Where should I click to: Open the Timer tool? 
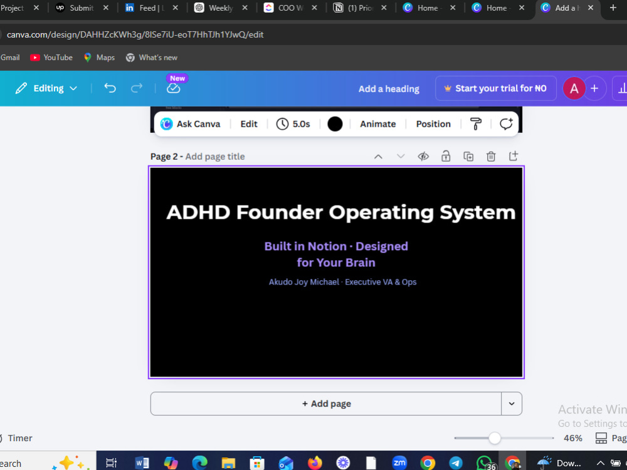[x=16, y=438]
